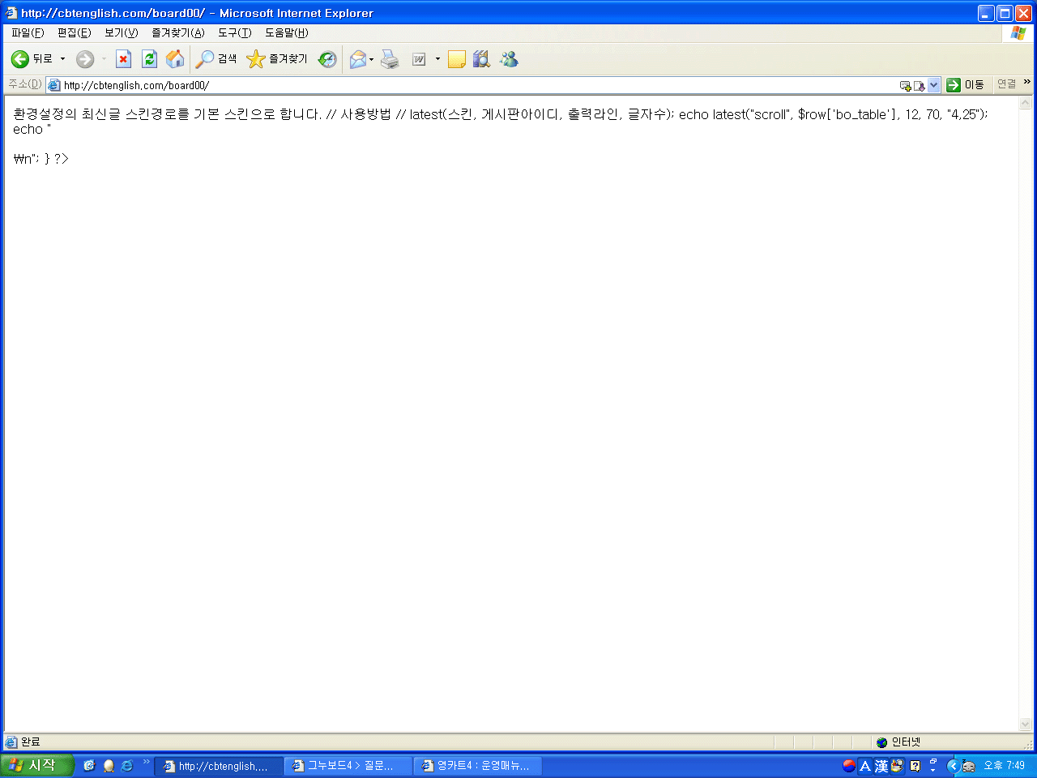Click the speech-bubble plus icon in address bar

(905, 86)
